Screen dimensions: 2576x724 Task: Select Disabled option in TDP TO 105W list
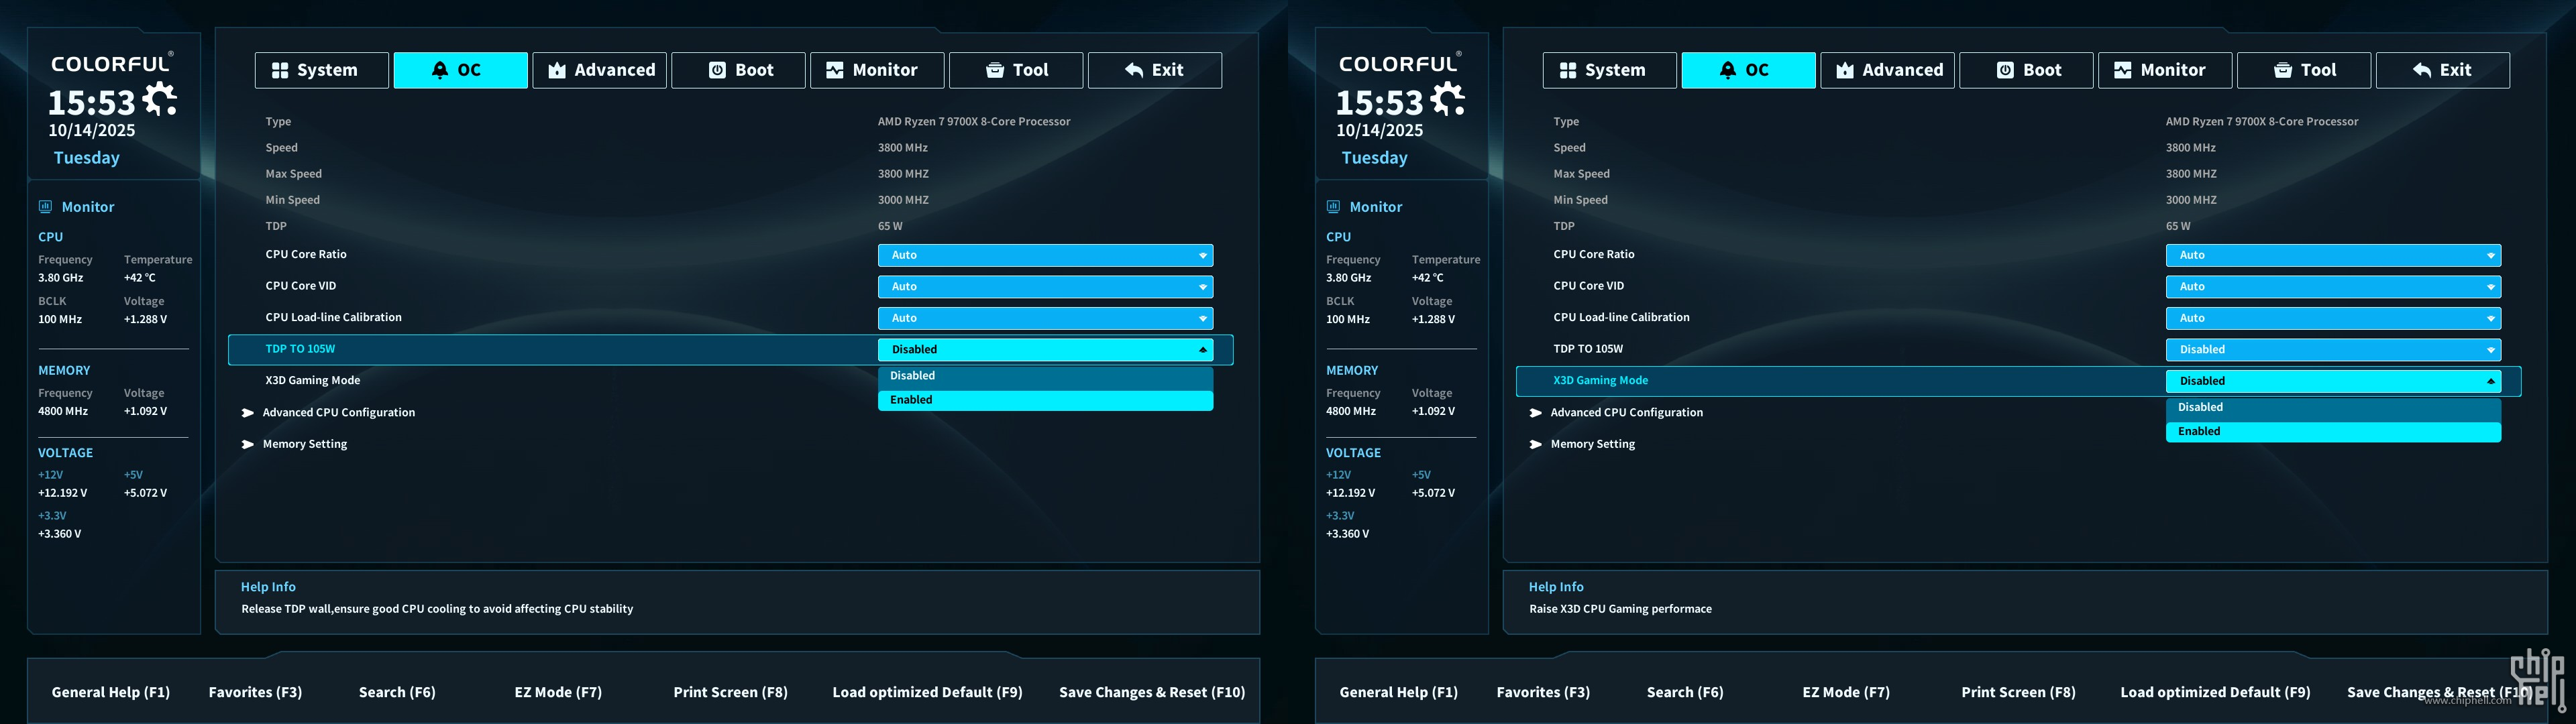tap(1045, 376)
